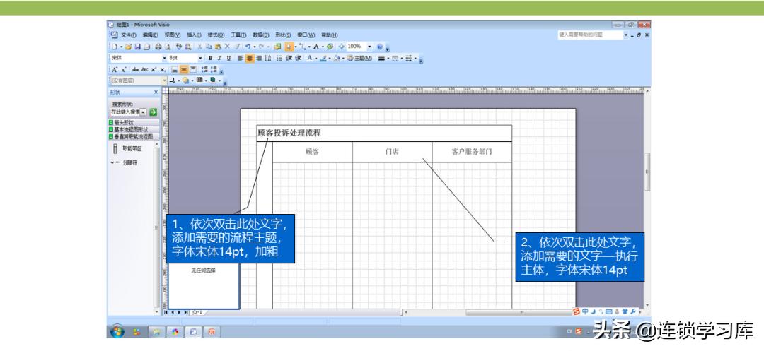
Task: Close the Shapes panel
Action: [156, 92]
